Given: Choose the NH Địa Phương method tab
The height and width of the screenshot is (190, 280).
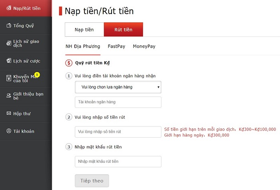Looking at the screenshot, I should (83, 46).
